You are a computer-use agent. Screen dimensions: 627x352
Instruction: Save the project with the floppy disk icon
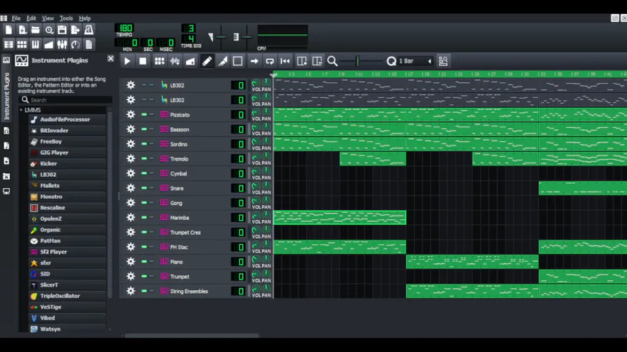[x=62, y=30]
